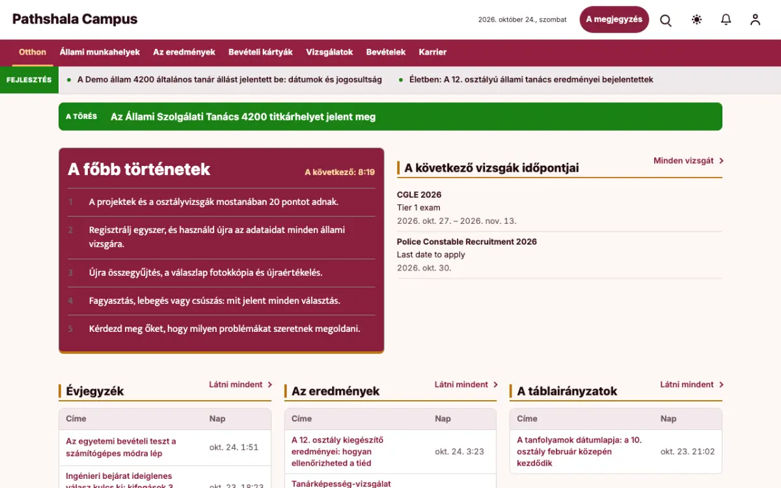Click Címe column header in A táblairányzatok table
781x488 pixels.
click(x=527, y=418)
